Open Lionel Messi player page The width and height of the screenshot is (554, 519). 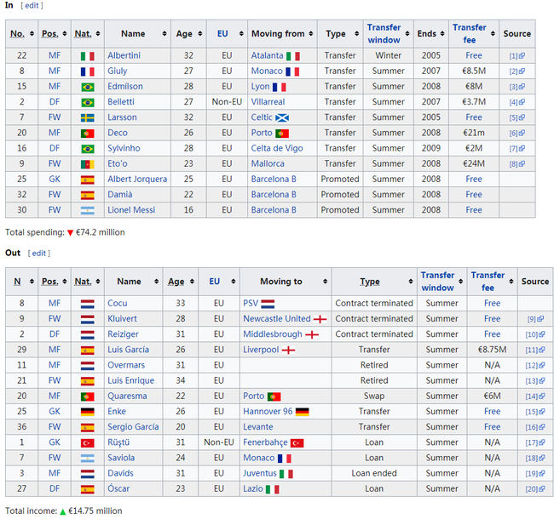point(131,210)
